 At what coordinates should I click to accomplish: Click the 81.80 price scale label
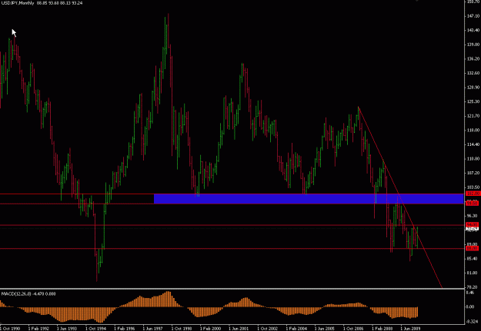[x=473, y=273]
